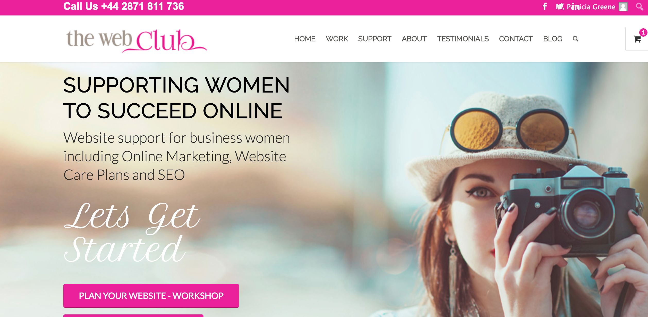Open the Facebook icon in the top bar
The width and height of the screenshot is (648, 317).
coord(545,6)
